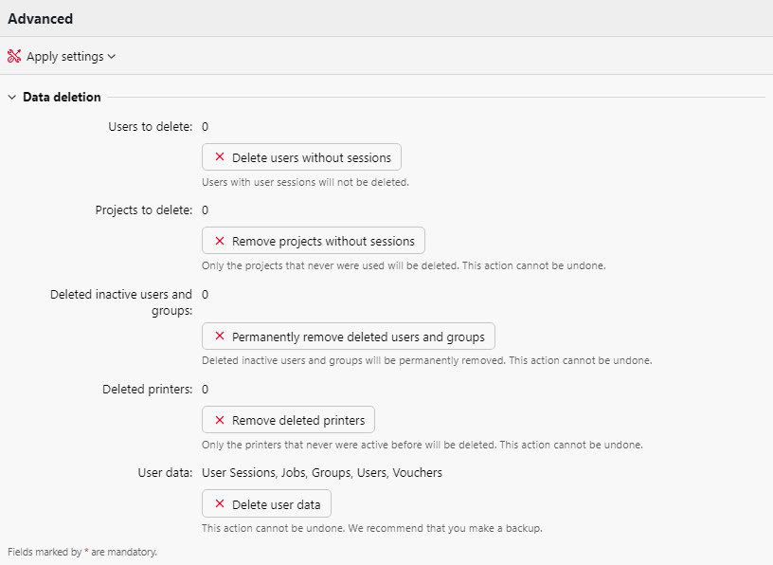Click the Advanced page heading
The height and width of the screenshot is (565, 773).
[x=41, y=18]
